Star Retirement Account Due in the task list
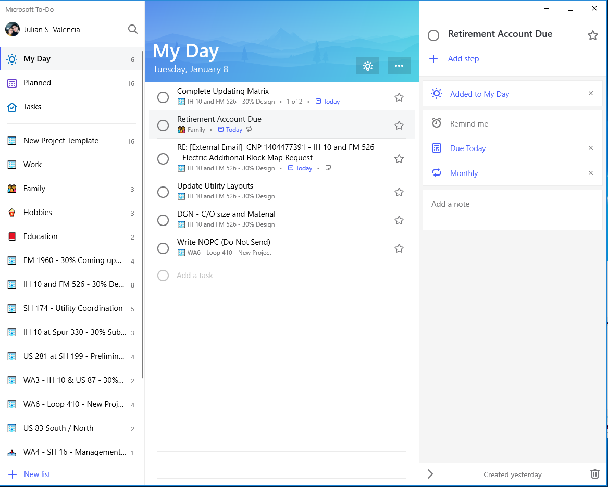Viewport: 608px width, 487px height. coord(399,125)
